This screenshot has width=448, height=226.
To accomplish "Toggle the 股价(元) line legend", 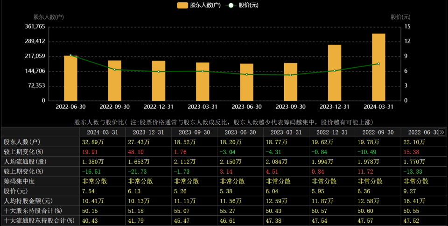I will [242, 5].
